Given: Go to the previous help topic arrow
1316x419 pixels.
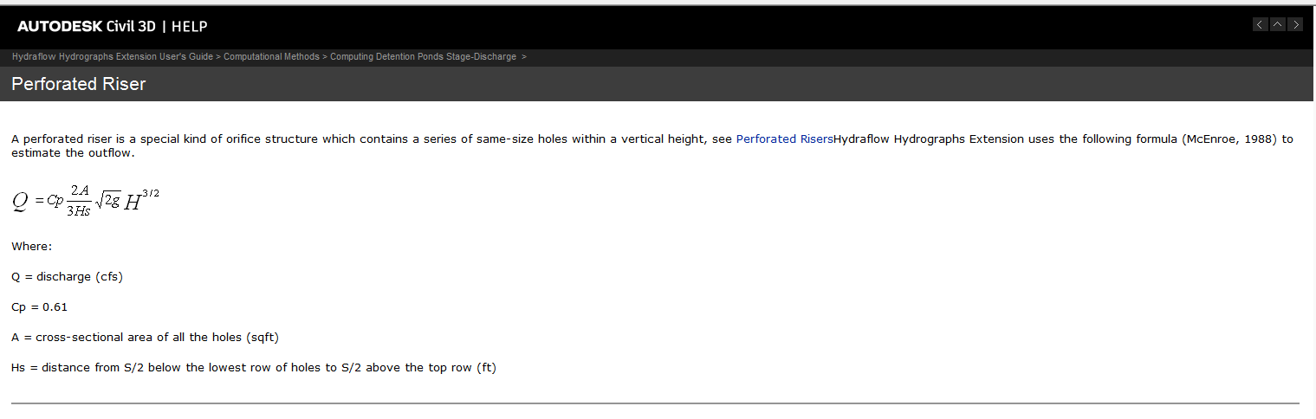Looking at the screenshot, I should (x=1261, y=25).
